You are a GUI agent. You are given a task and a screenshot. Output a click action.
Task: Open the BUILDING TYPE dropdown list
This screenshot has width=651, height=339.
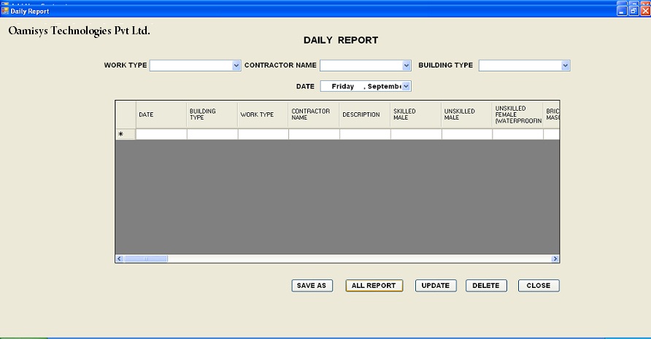(x=565, y=66)
